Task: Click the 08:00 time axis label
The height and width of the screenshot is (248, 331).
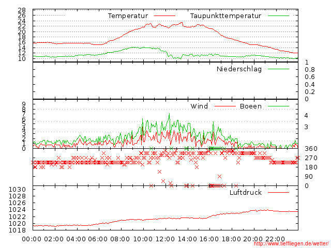Action: [x=120, y=239]
